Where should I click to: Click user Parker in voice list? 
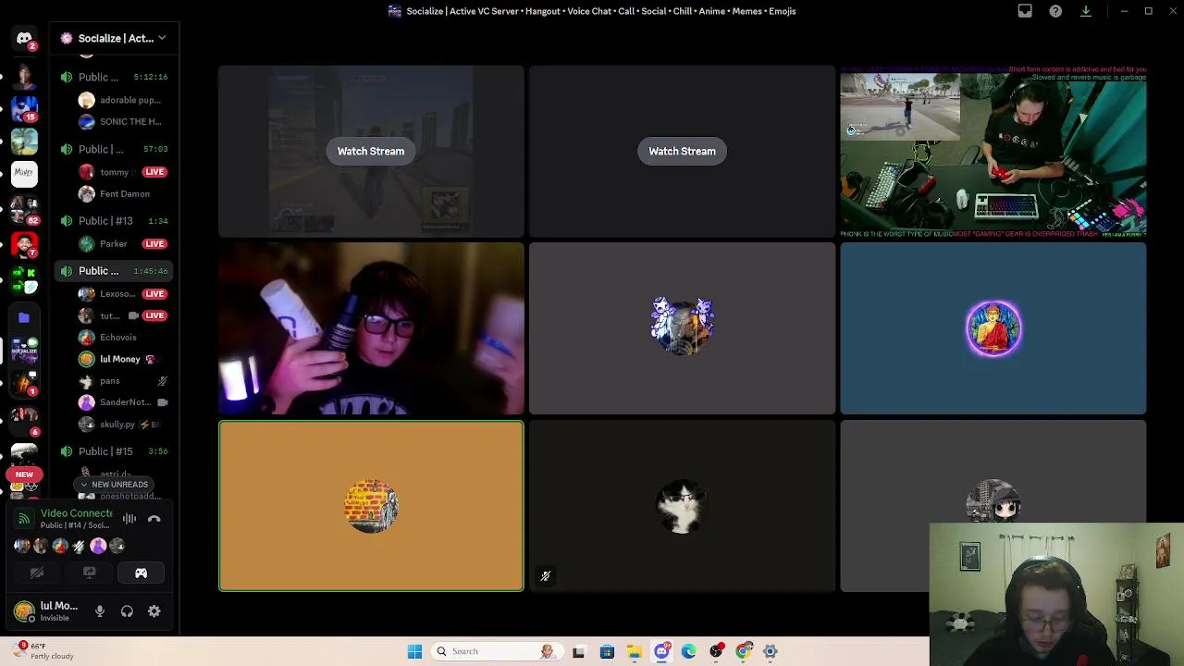(124, 244)
